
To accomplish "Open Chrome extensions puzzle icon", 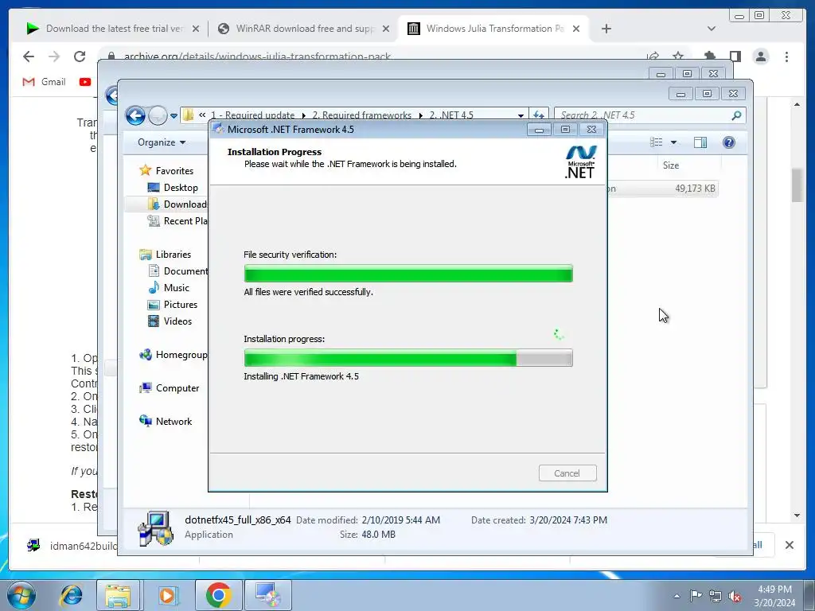I will point(709,56).
